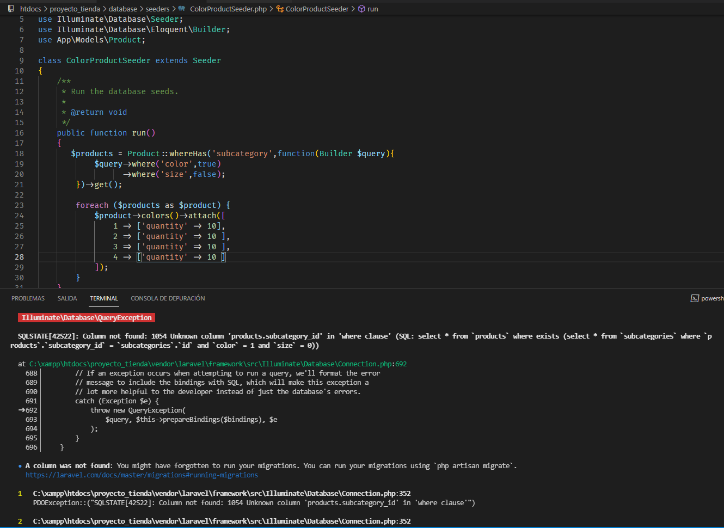Click 'use Illuminate\Database\Seeder;' import line
Viewport: 724px width, 528px height.
[111, 19]
